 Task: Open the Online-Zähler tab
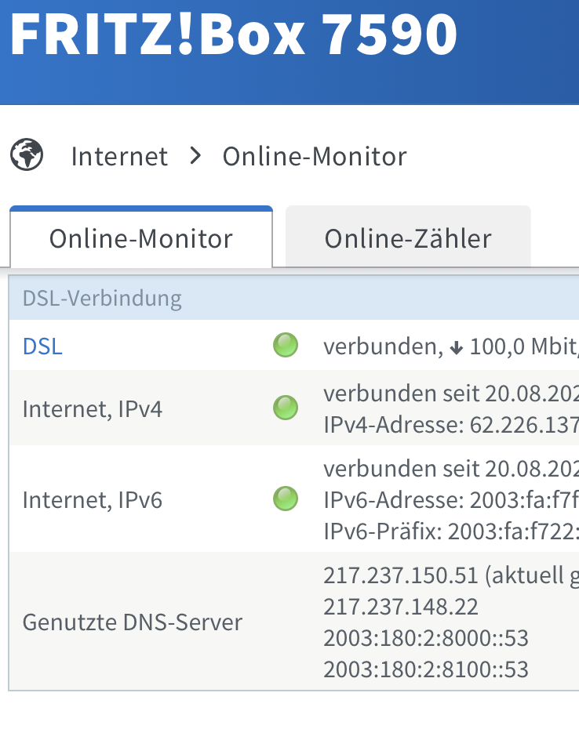pyautogui.click(x=408, y=237)
